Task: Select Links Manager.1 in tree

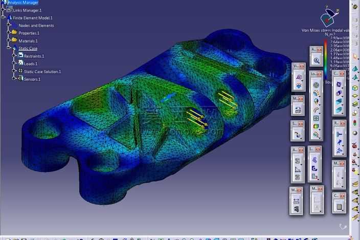Action: pyautogui.click(x=27, y=10)
